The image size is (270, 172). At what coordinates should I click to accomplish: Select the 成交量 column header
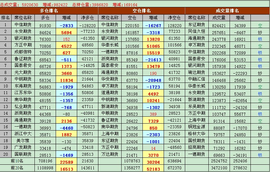click(219, 18)
